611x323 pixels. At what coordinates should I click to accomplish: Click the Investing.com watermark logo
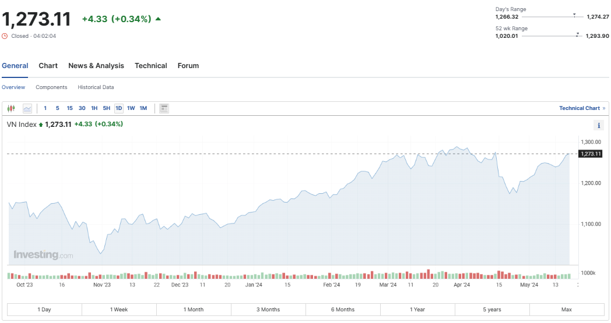tap(43, 255)
